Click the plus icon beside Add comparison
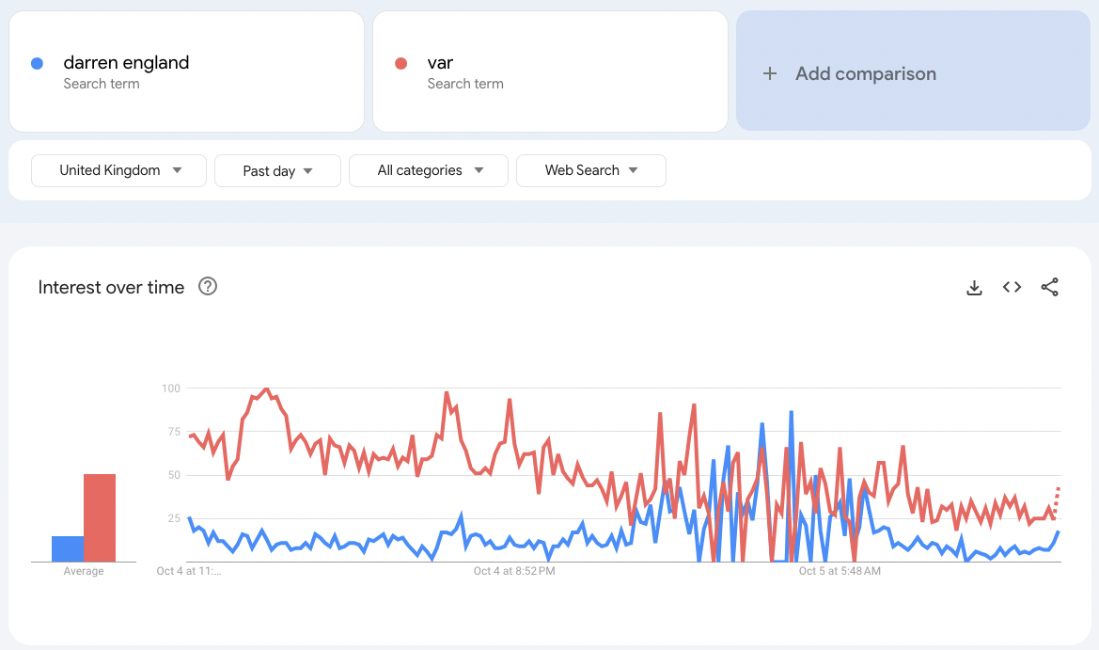Viewport: 1099px width, 650px height. 770,73
